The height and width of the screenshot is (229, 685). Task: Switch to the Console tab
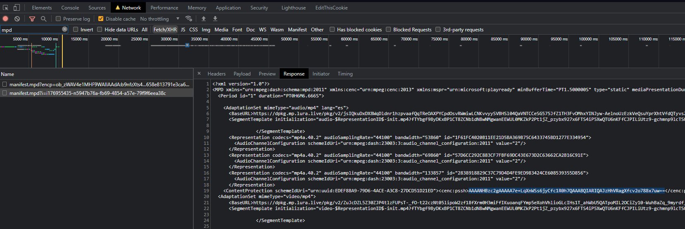click(70, 7)
